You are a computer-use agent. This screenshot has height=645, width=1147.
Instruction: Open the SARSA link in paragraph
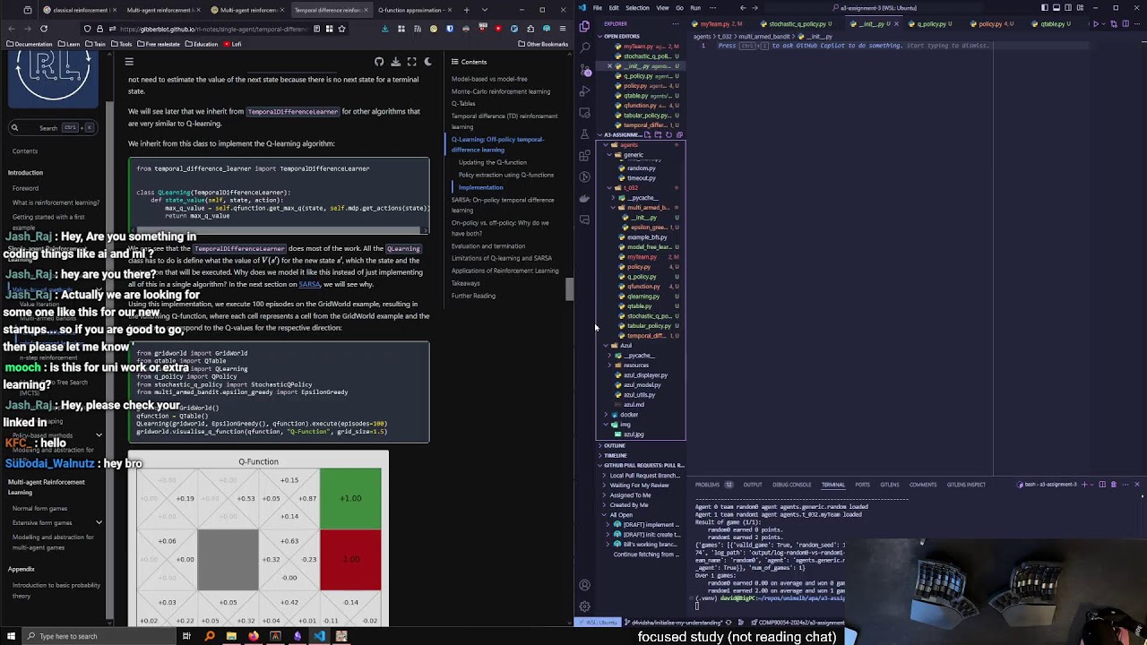309,284
